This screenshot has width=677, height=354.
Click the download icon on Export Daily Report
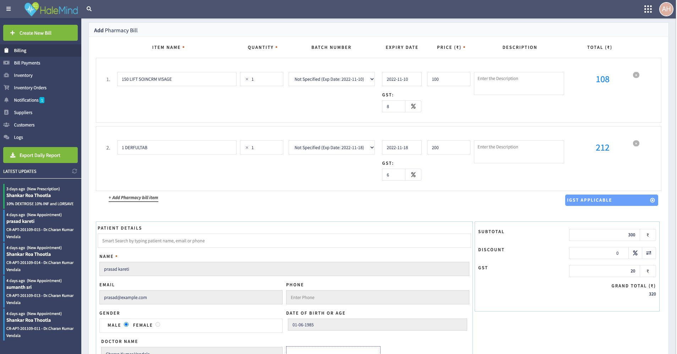[13, 155]
